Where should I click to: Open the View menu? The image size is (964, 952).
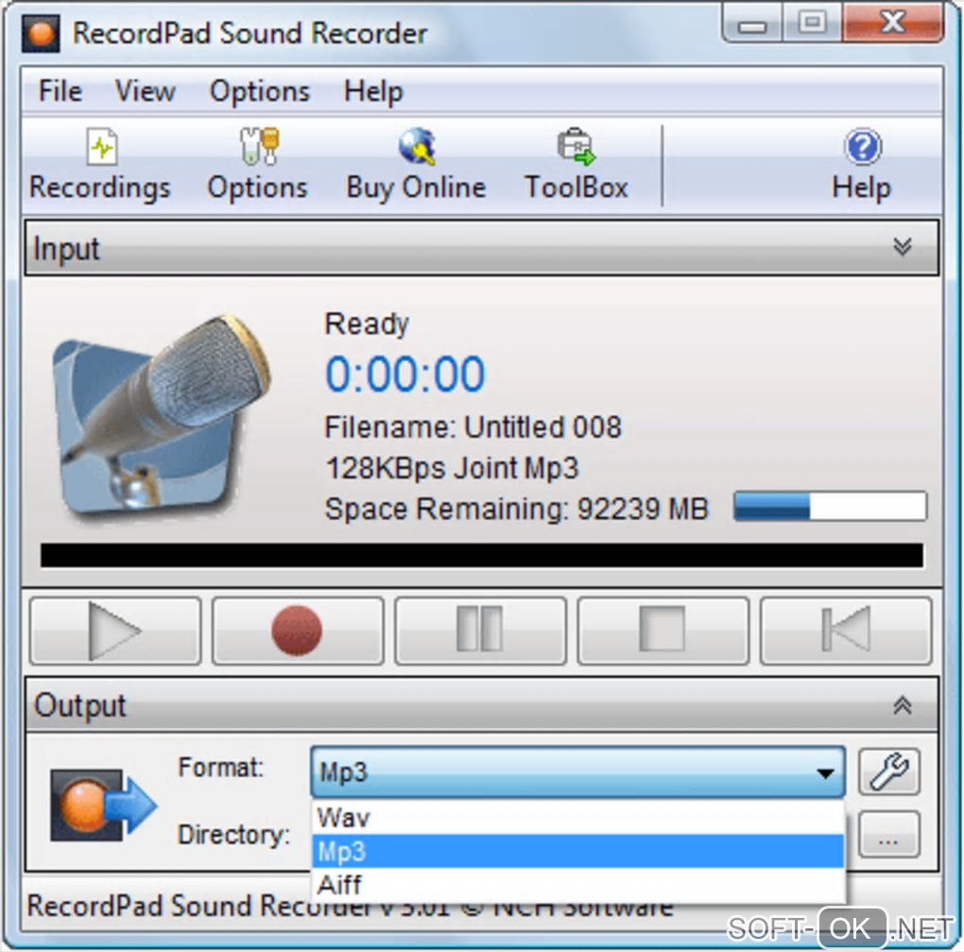[x=146, y=92]
